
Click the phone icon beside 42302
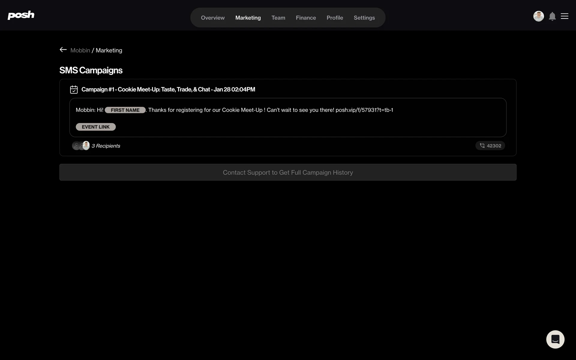click(482, 145)
